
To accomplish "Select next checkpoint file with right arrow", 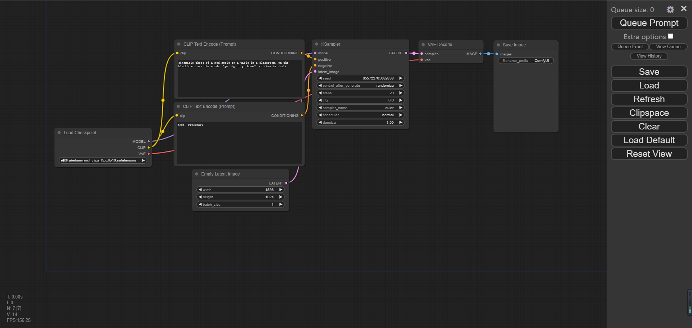I will pos(143,160).
